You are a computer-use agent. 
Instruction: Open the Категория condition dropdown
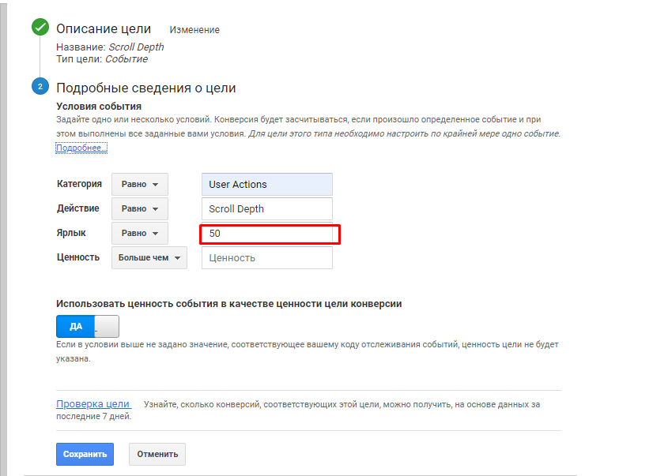coord(140,185)
